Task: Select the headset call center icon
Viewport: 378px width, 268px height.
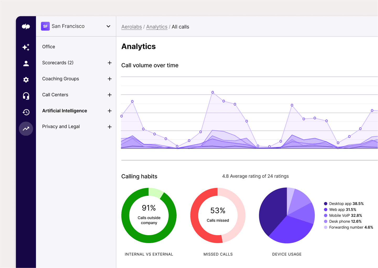Action: [26, 96]
